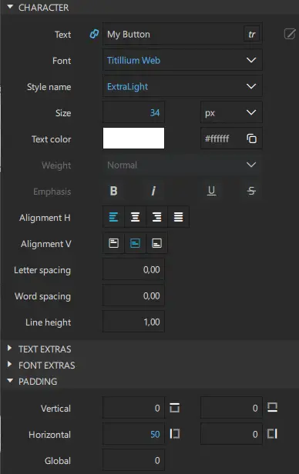
Task: Click the Global padding field
Action: [x=133, y=460]
